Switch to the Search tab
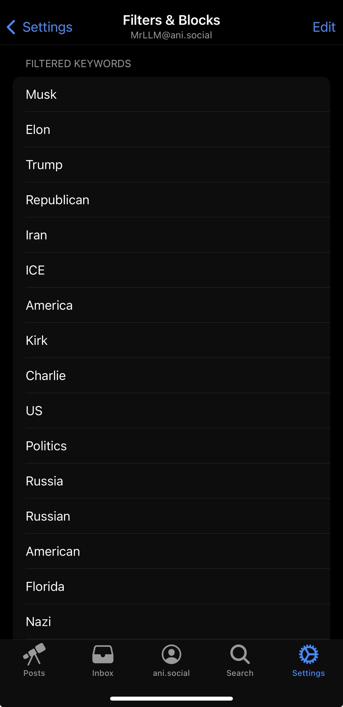343x707 pixels. (240, 661)
